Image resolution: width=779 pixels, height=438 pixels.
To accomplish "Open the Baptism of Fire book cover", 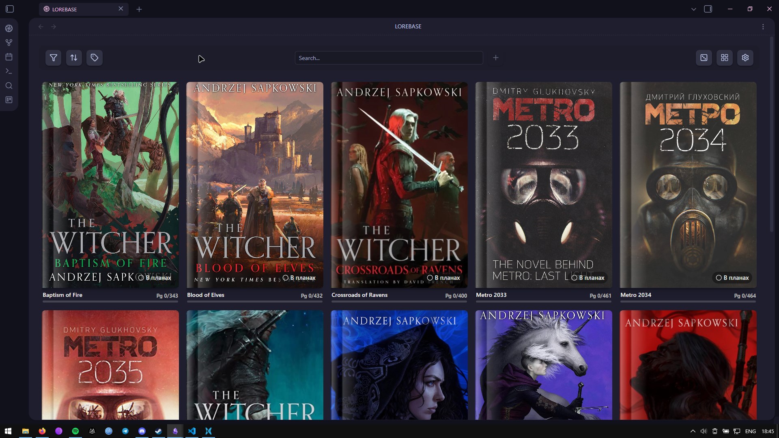I will click(x=110, y=185).
